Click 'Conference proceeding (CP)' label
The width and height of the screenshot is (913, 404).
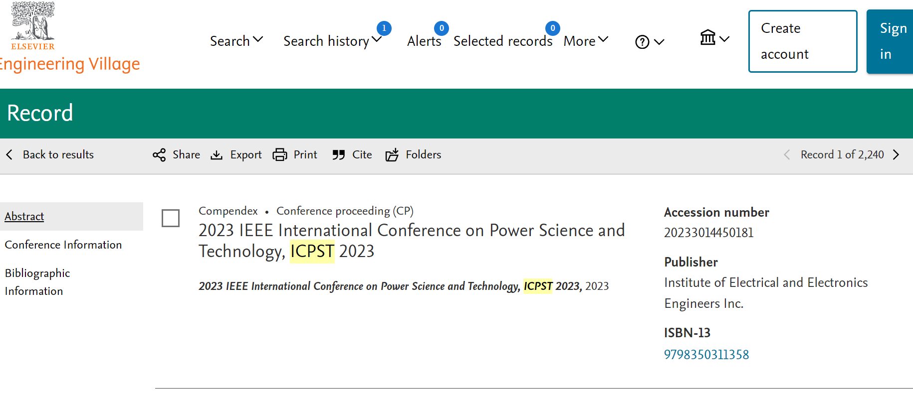click(x=345, y=211)
